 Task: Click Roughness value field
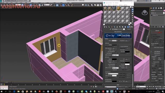click(127, 41)
